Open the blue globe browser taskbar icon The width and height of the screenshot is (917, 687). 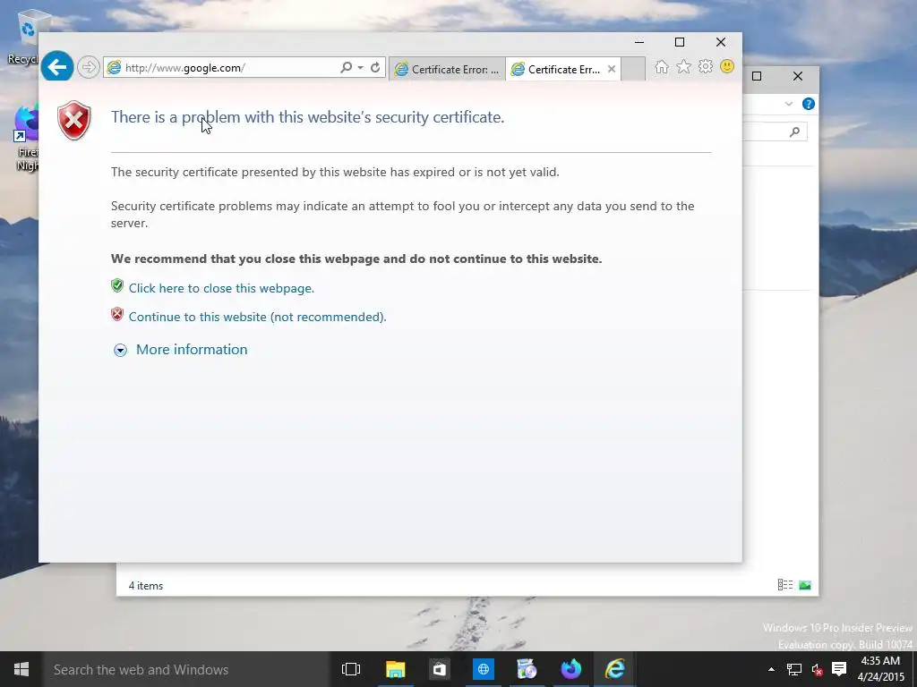point(483,669)
